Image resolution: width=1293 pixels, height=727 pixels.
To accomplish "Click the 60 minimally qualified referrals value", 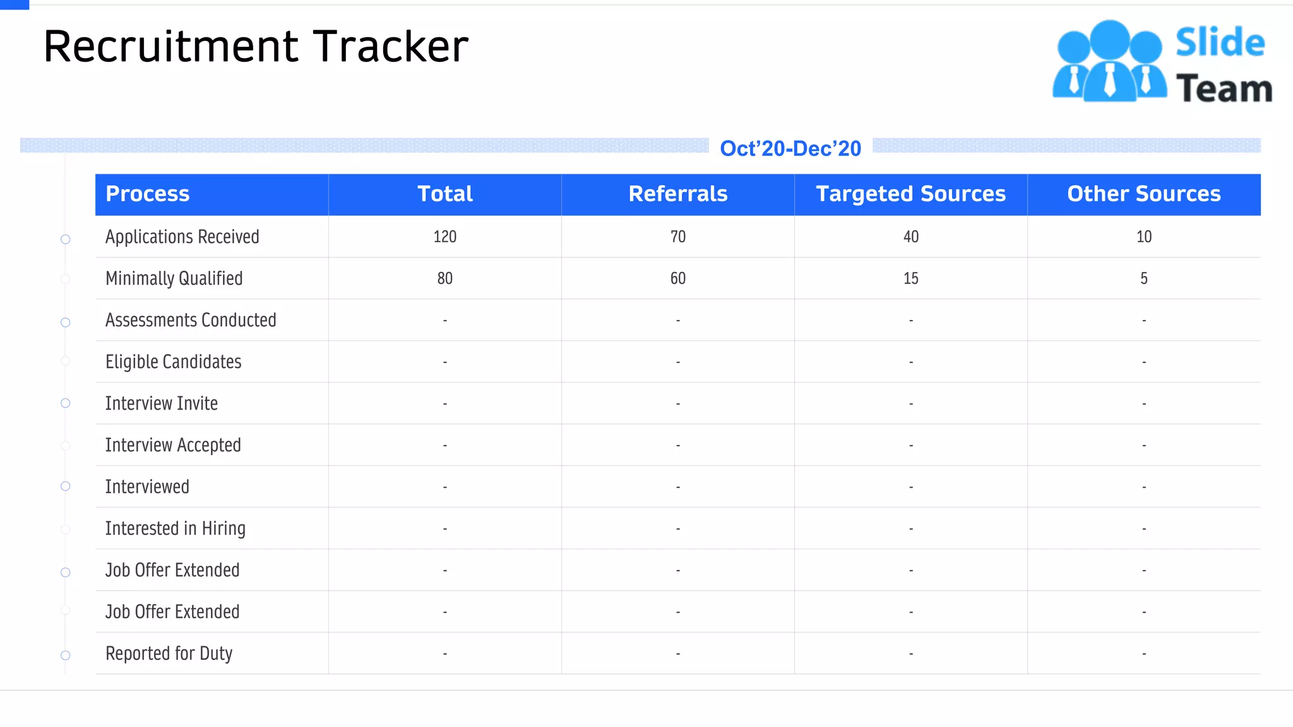I will 678,278.
